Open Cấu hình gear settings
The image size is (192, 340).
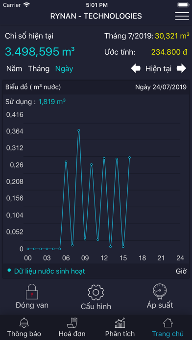pos(96,292)
